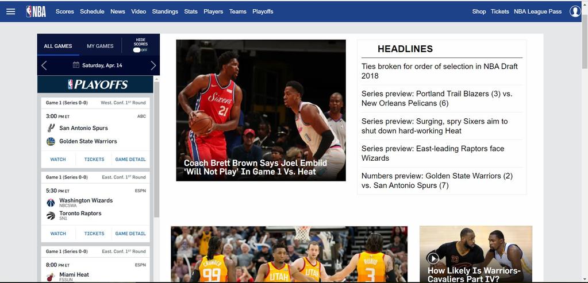This screenshot has height=283, width=588.
Task: Click the 5:30 PM ET game time
Action: (57, 191)
